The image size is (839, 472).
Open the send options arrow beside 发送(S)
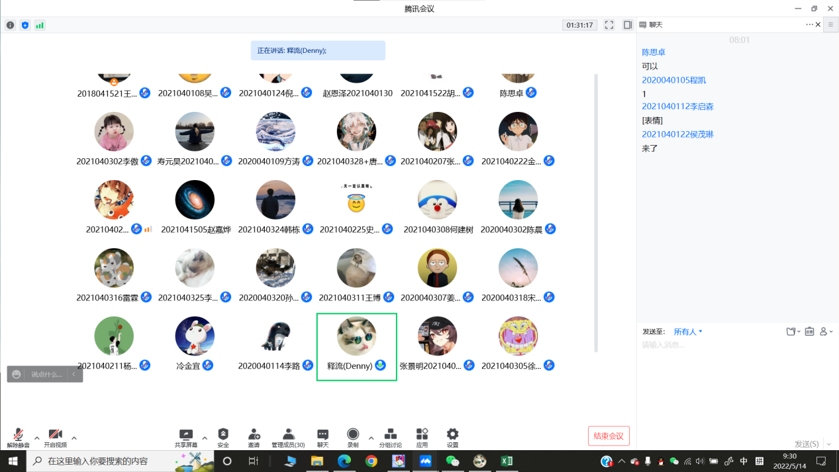(x=828, y=444)
